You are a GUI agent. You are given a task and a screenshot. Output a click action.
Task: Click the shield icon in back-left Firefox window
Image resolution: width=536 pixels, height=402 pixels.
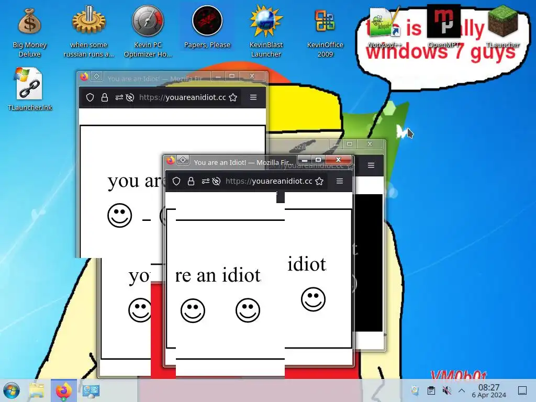(90, 97)
